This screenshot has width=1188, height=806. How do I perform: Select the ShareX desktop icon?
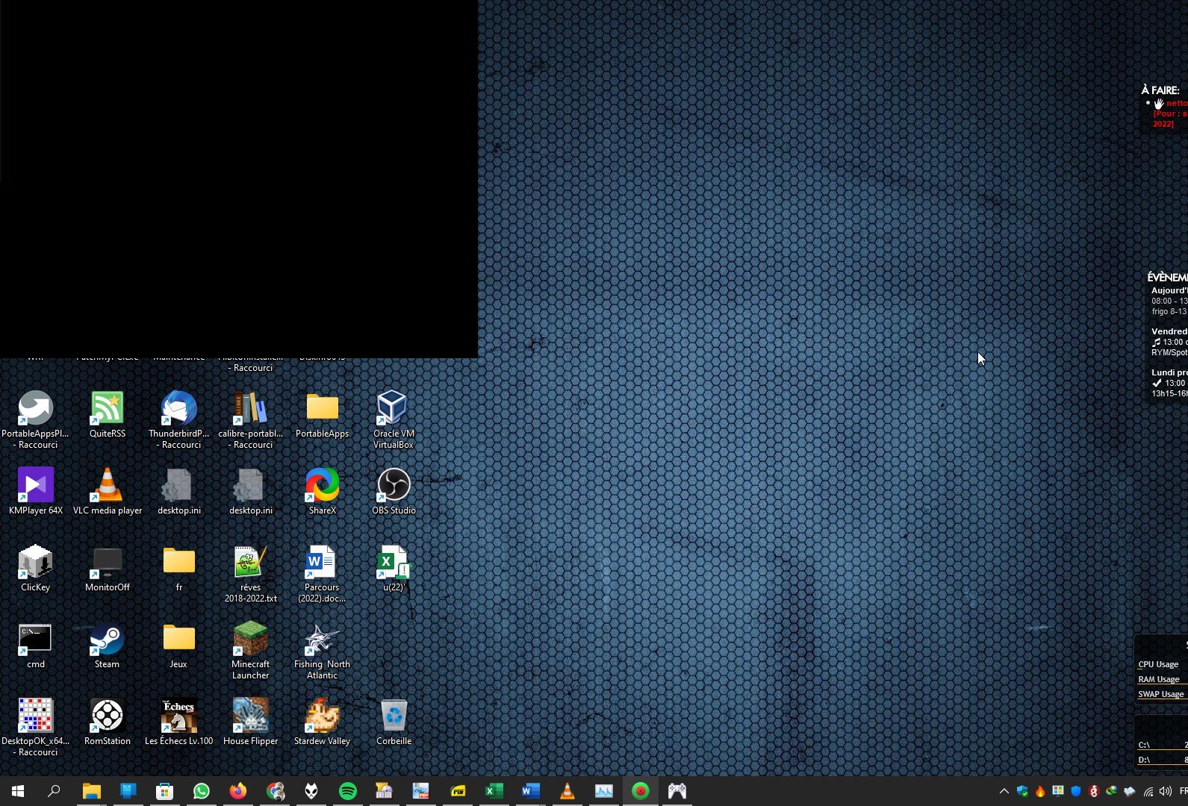point(322,486)
